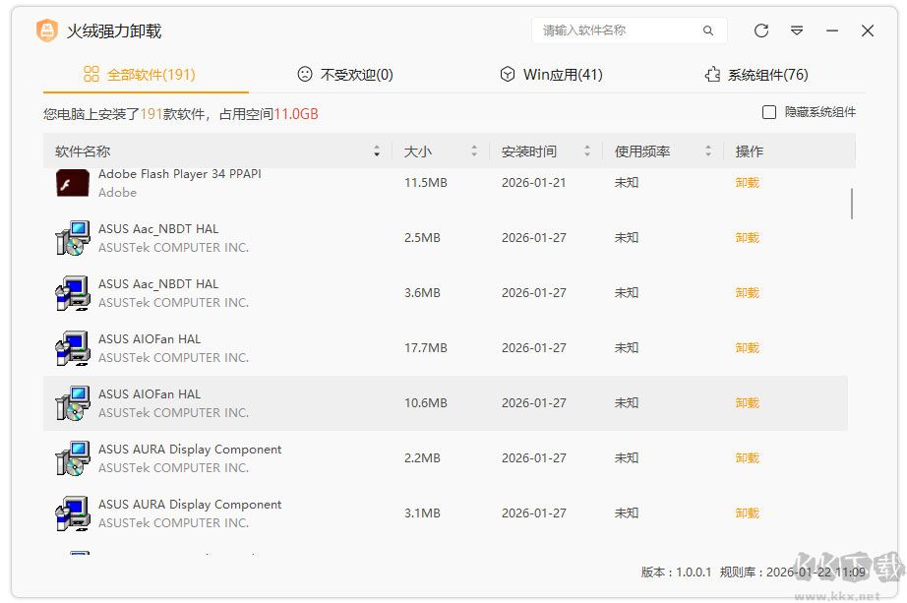Open the main menu dropdown icon
The width and height of the screenshot is (907, 603).
pyautogui.click(x=797, y=30)
